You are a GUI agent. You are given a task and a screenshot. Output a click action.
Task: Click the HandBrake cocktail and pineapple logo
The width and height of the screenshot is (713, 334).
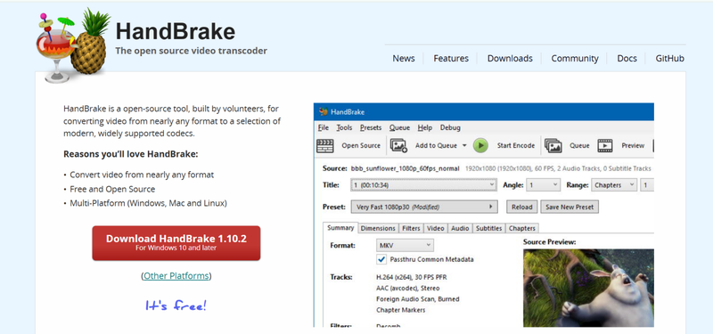[73, 46]
